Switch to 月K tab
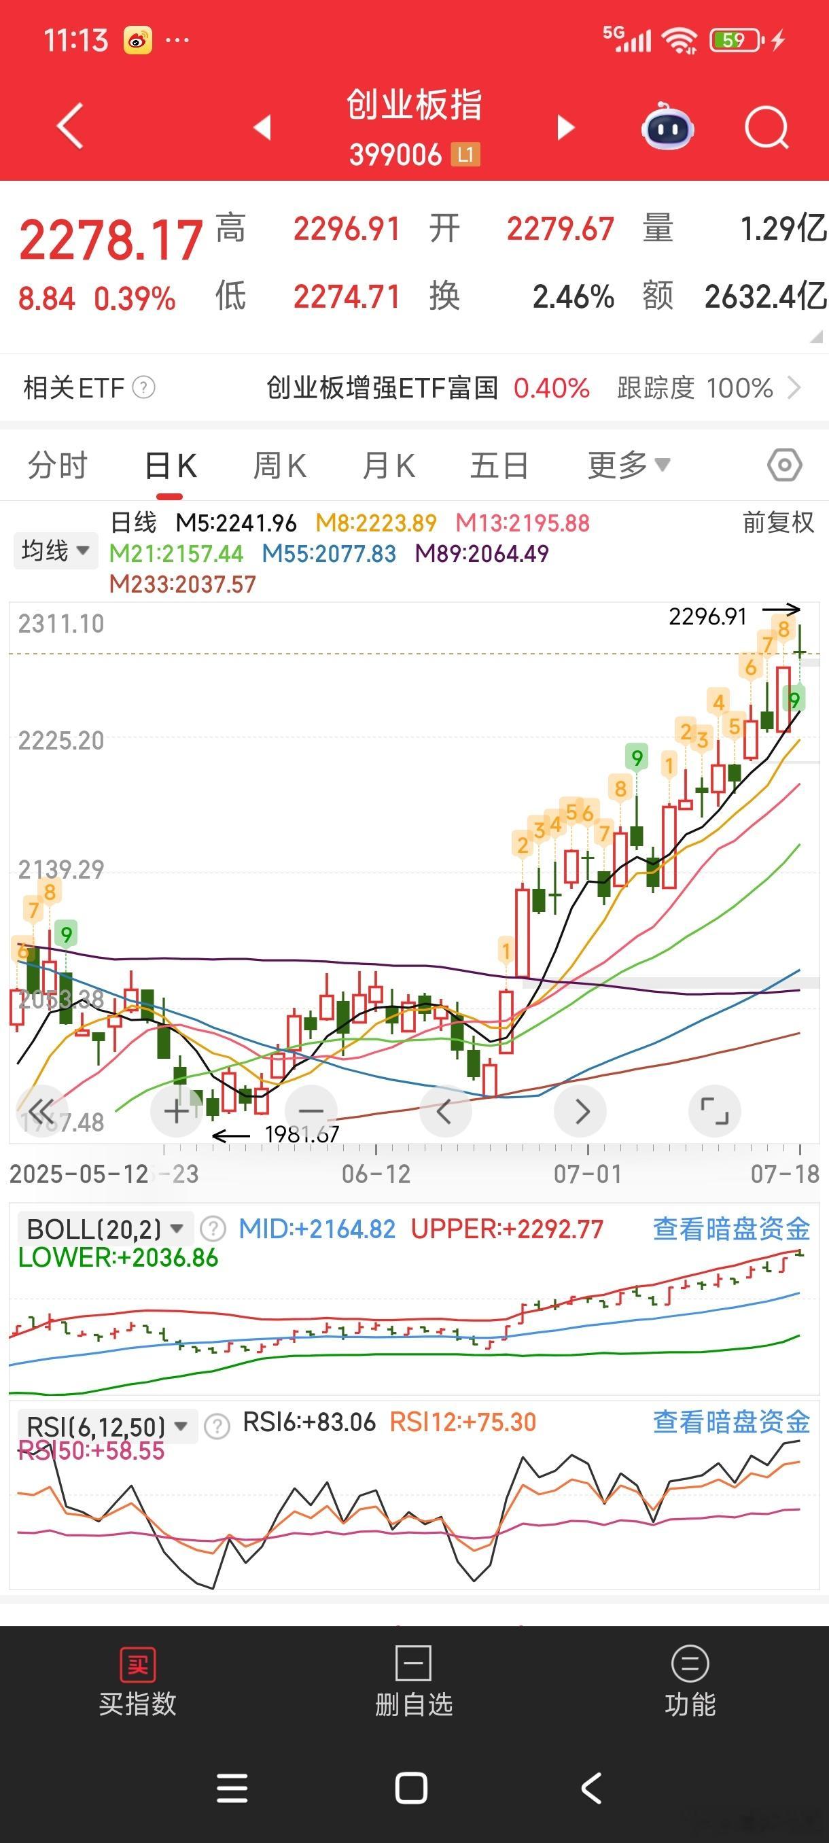The image size is (829, 1843). [x=389, y=466]
